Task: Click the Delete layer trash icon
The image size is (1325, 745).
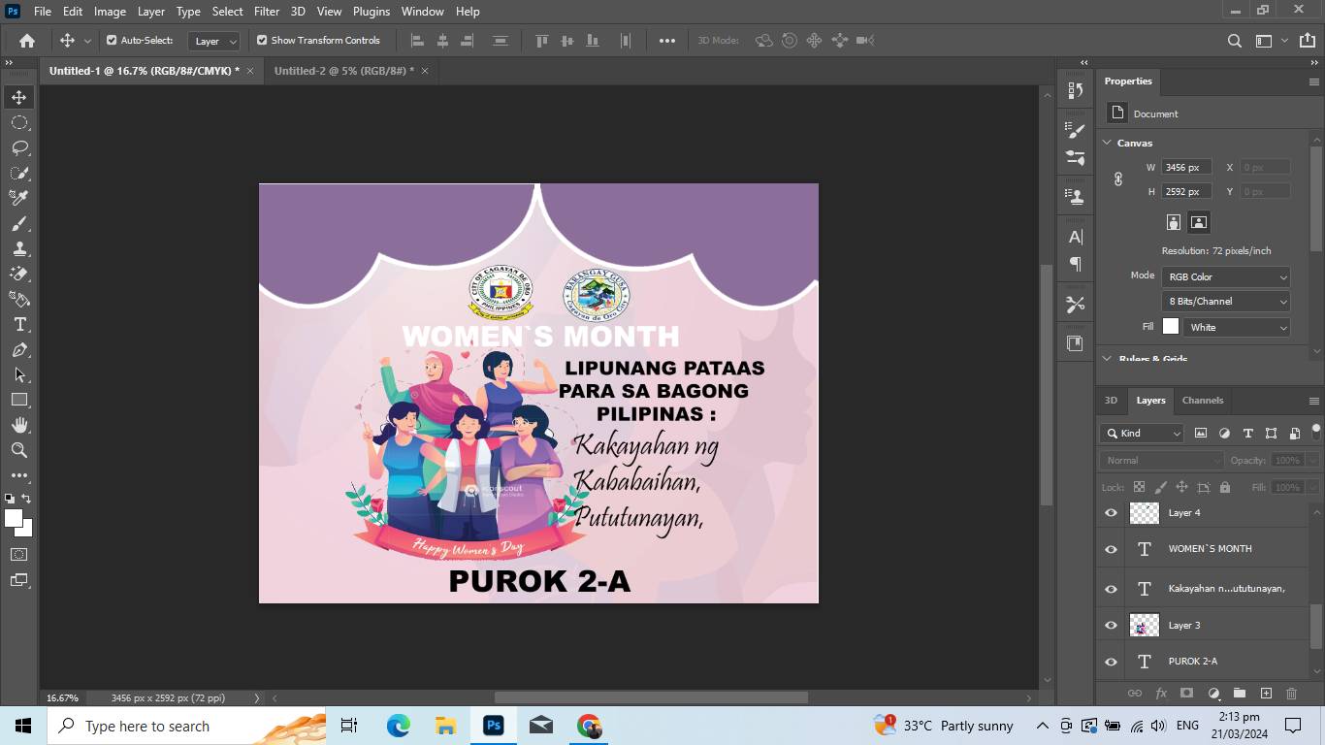Action: [1291, 694]
